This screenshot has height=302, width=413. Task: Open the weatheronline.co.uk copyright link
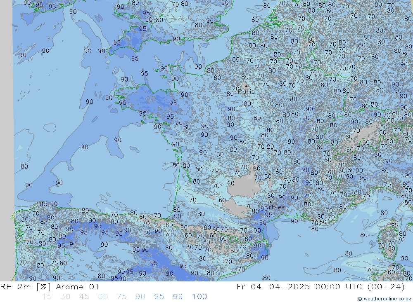click(385, 299)
